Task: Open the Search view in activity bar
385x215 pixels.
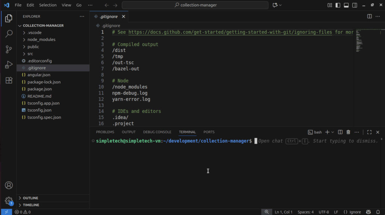Action: point(9,34)
